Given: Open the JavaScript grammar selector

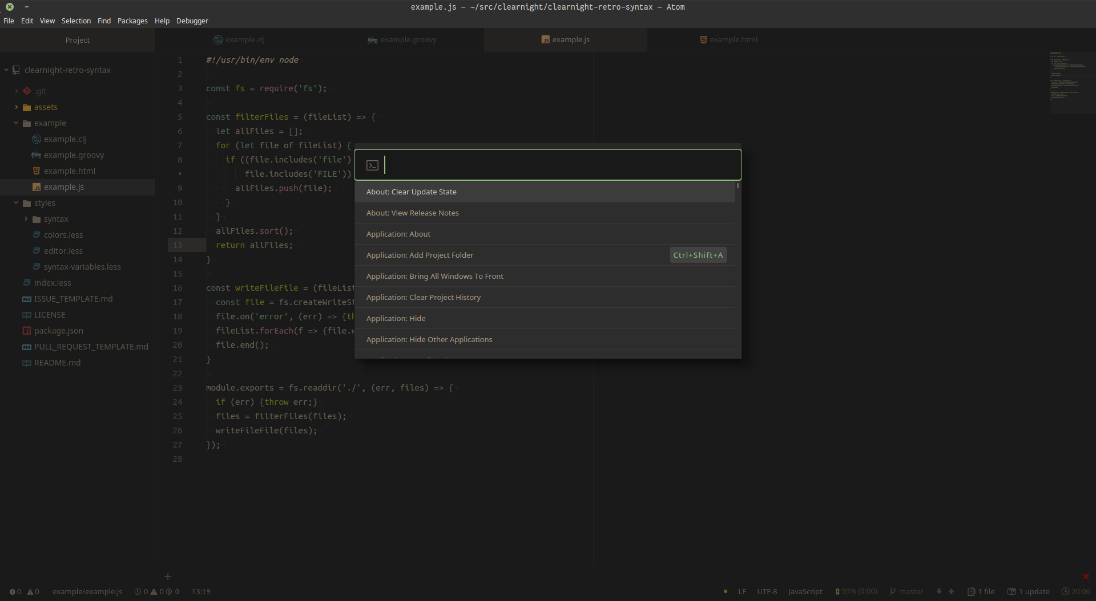Looking at the screenshot, I should (805, 592).
